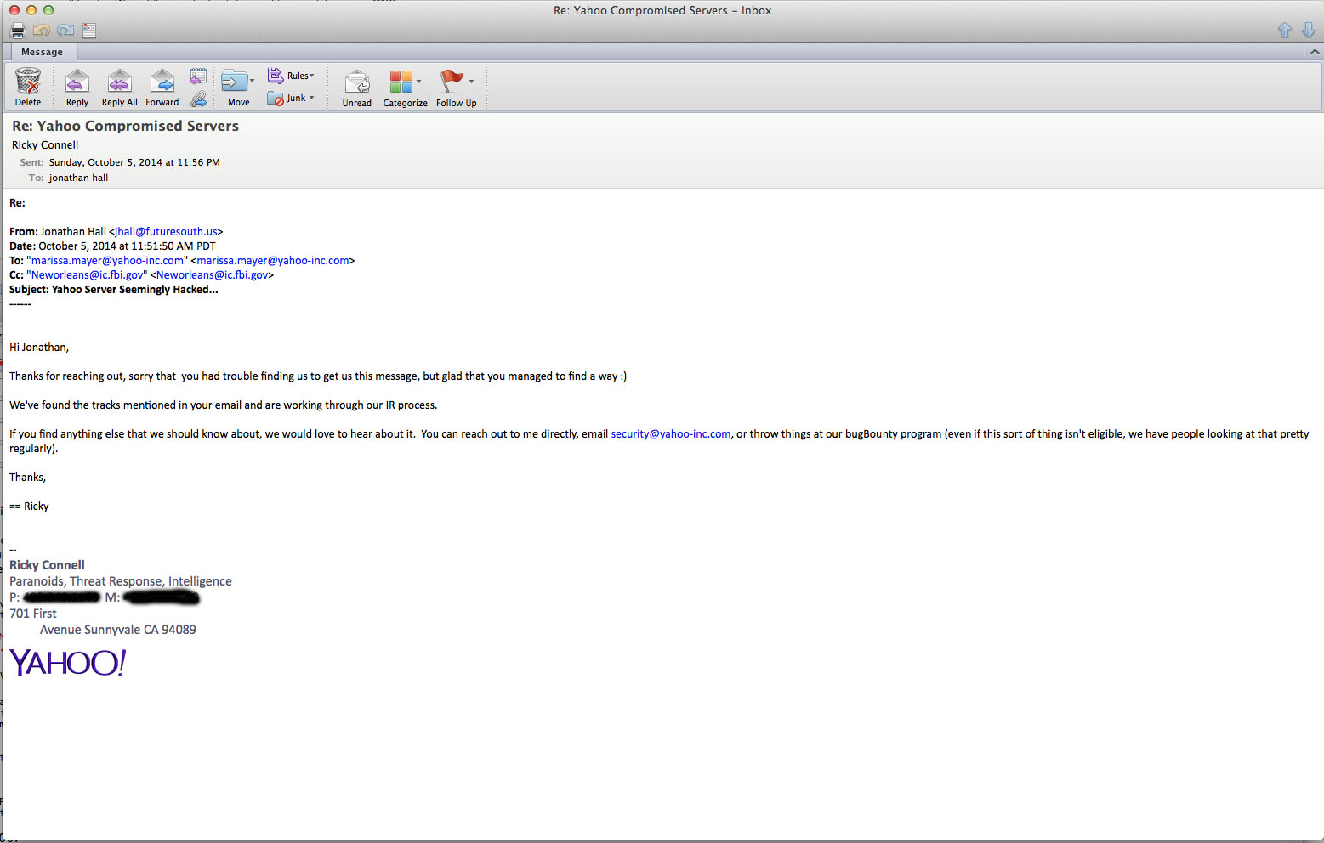Click the bold Ricky Connell signature name
1324x843 pixels.
click(47, 565)
